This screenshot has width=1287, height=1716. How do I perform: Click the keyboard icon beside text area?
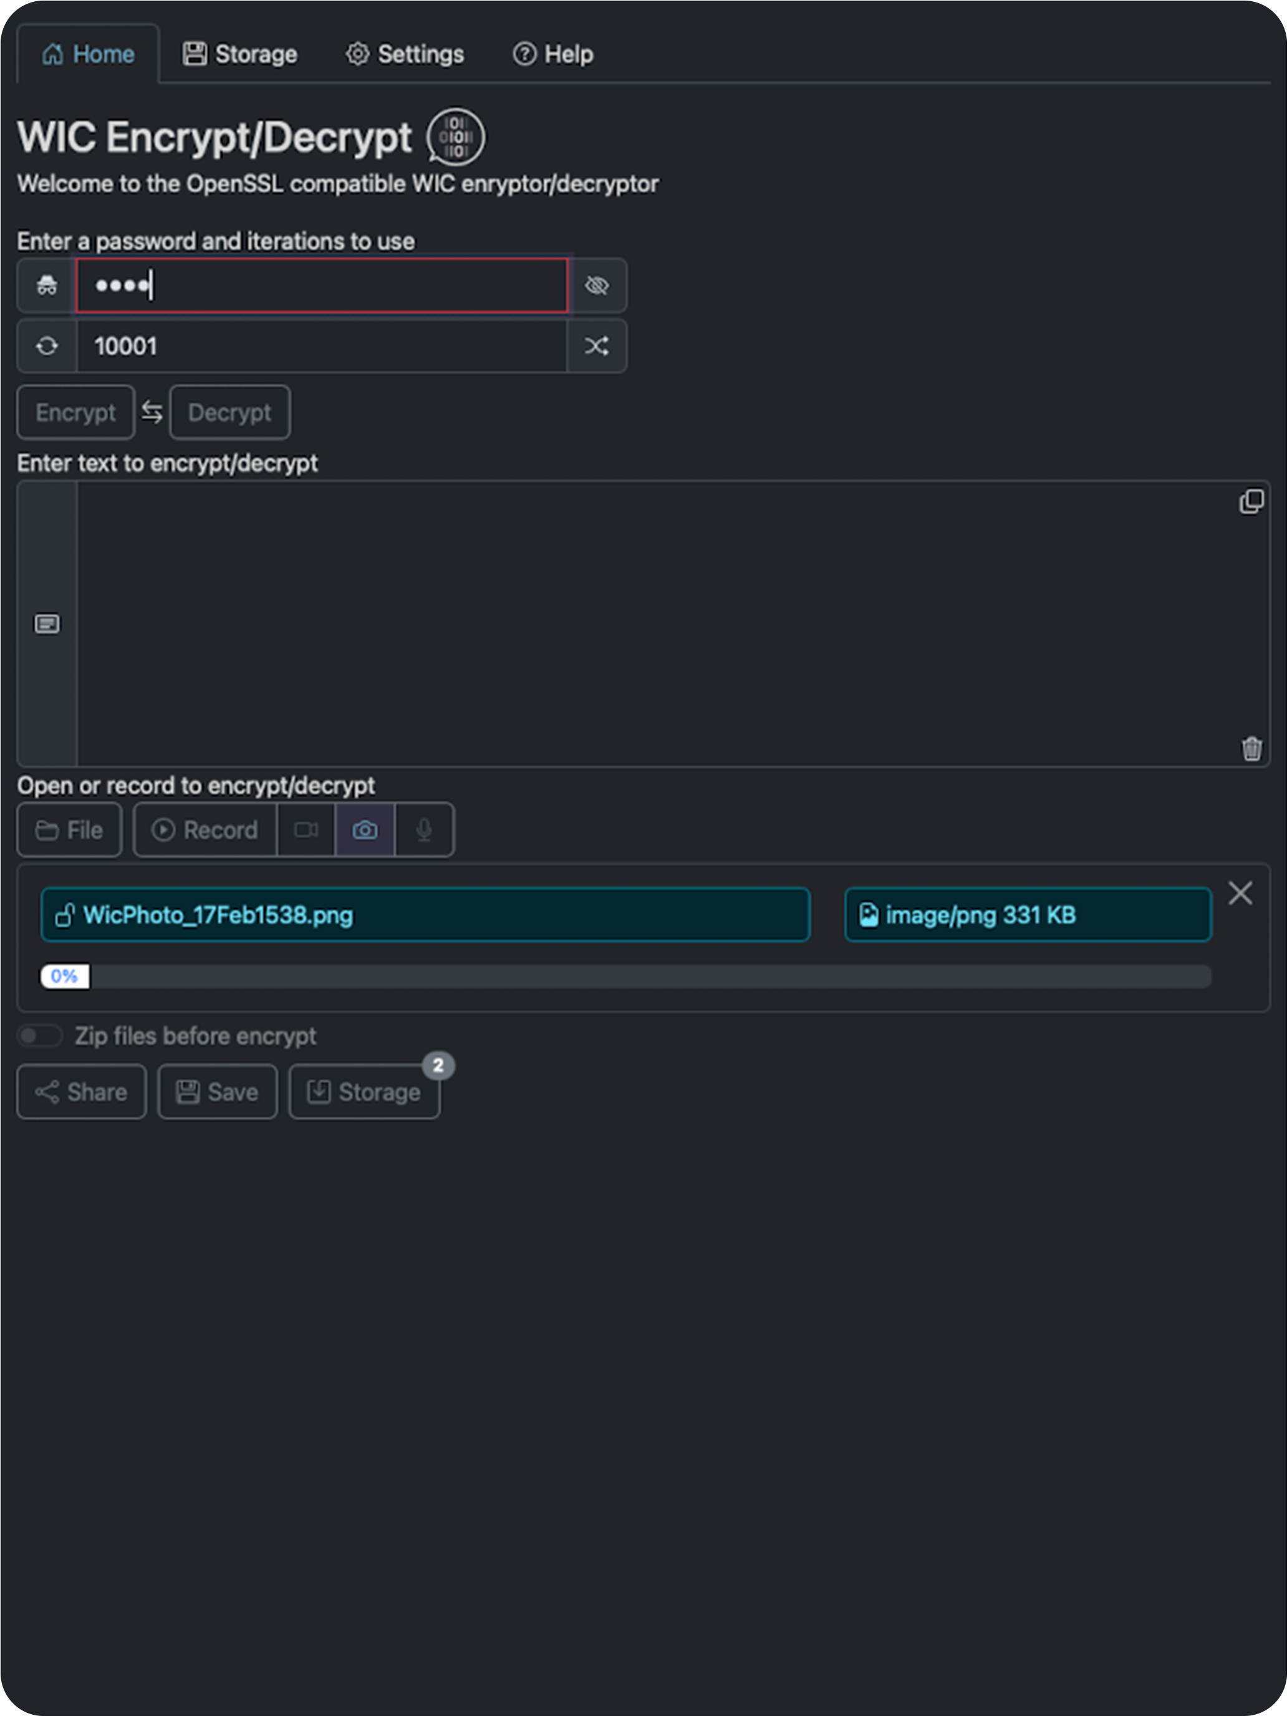click(47, 625)
